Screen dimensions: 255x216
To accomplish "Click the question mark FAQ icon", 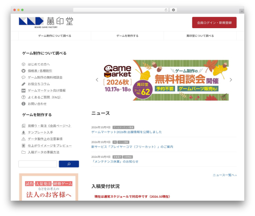I will click(x=23, y=97).
